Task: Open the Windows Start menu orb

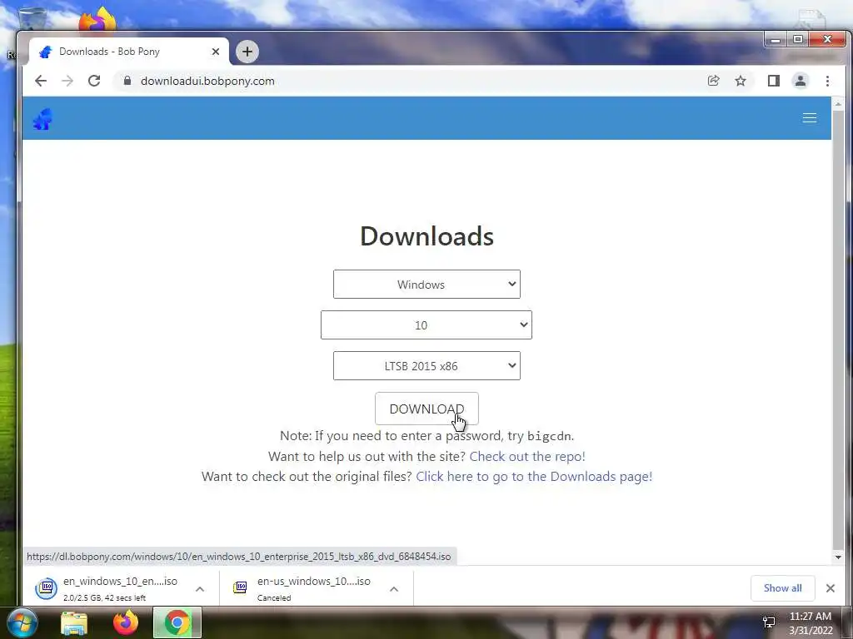Action: tap(22, 622)
